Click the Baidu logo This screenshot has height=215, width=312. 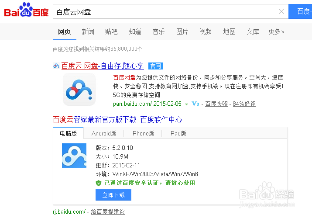[x=26, y=10]
